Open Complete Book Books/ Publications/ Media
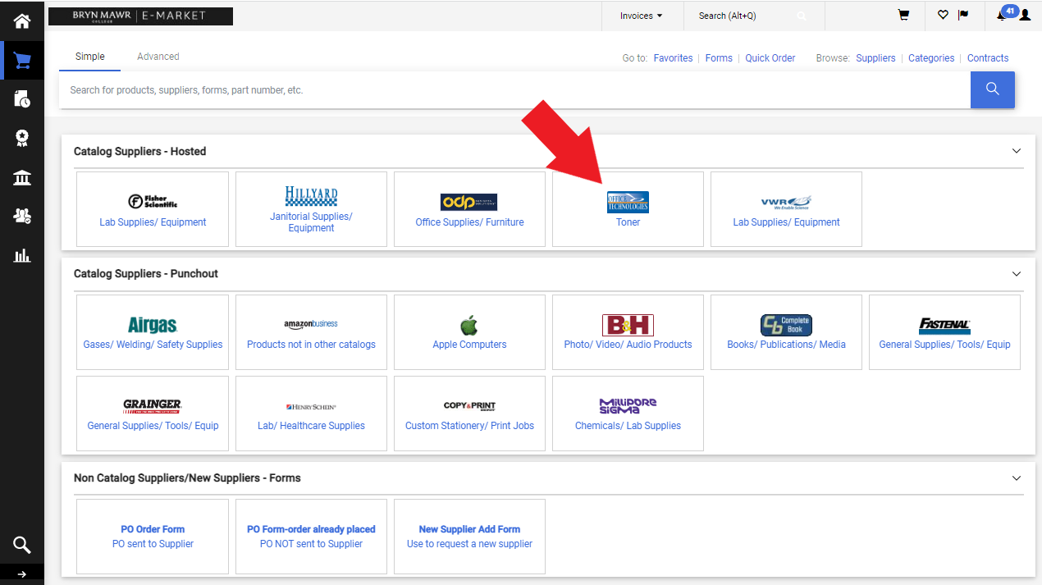 (786, 331)
